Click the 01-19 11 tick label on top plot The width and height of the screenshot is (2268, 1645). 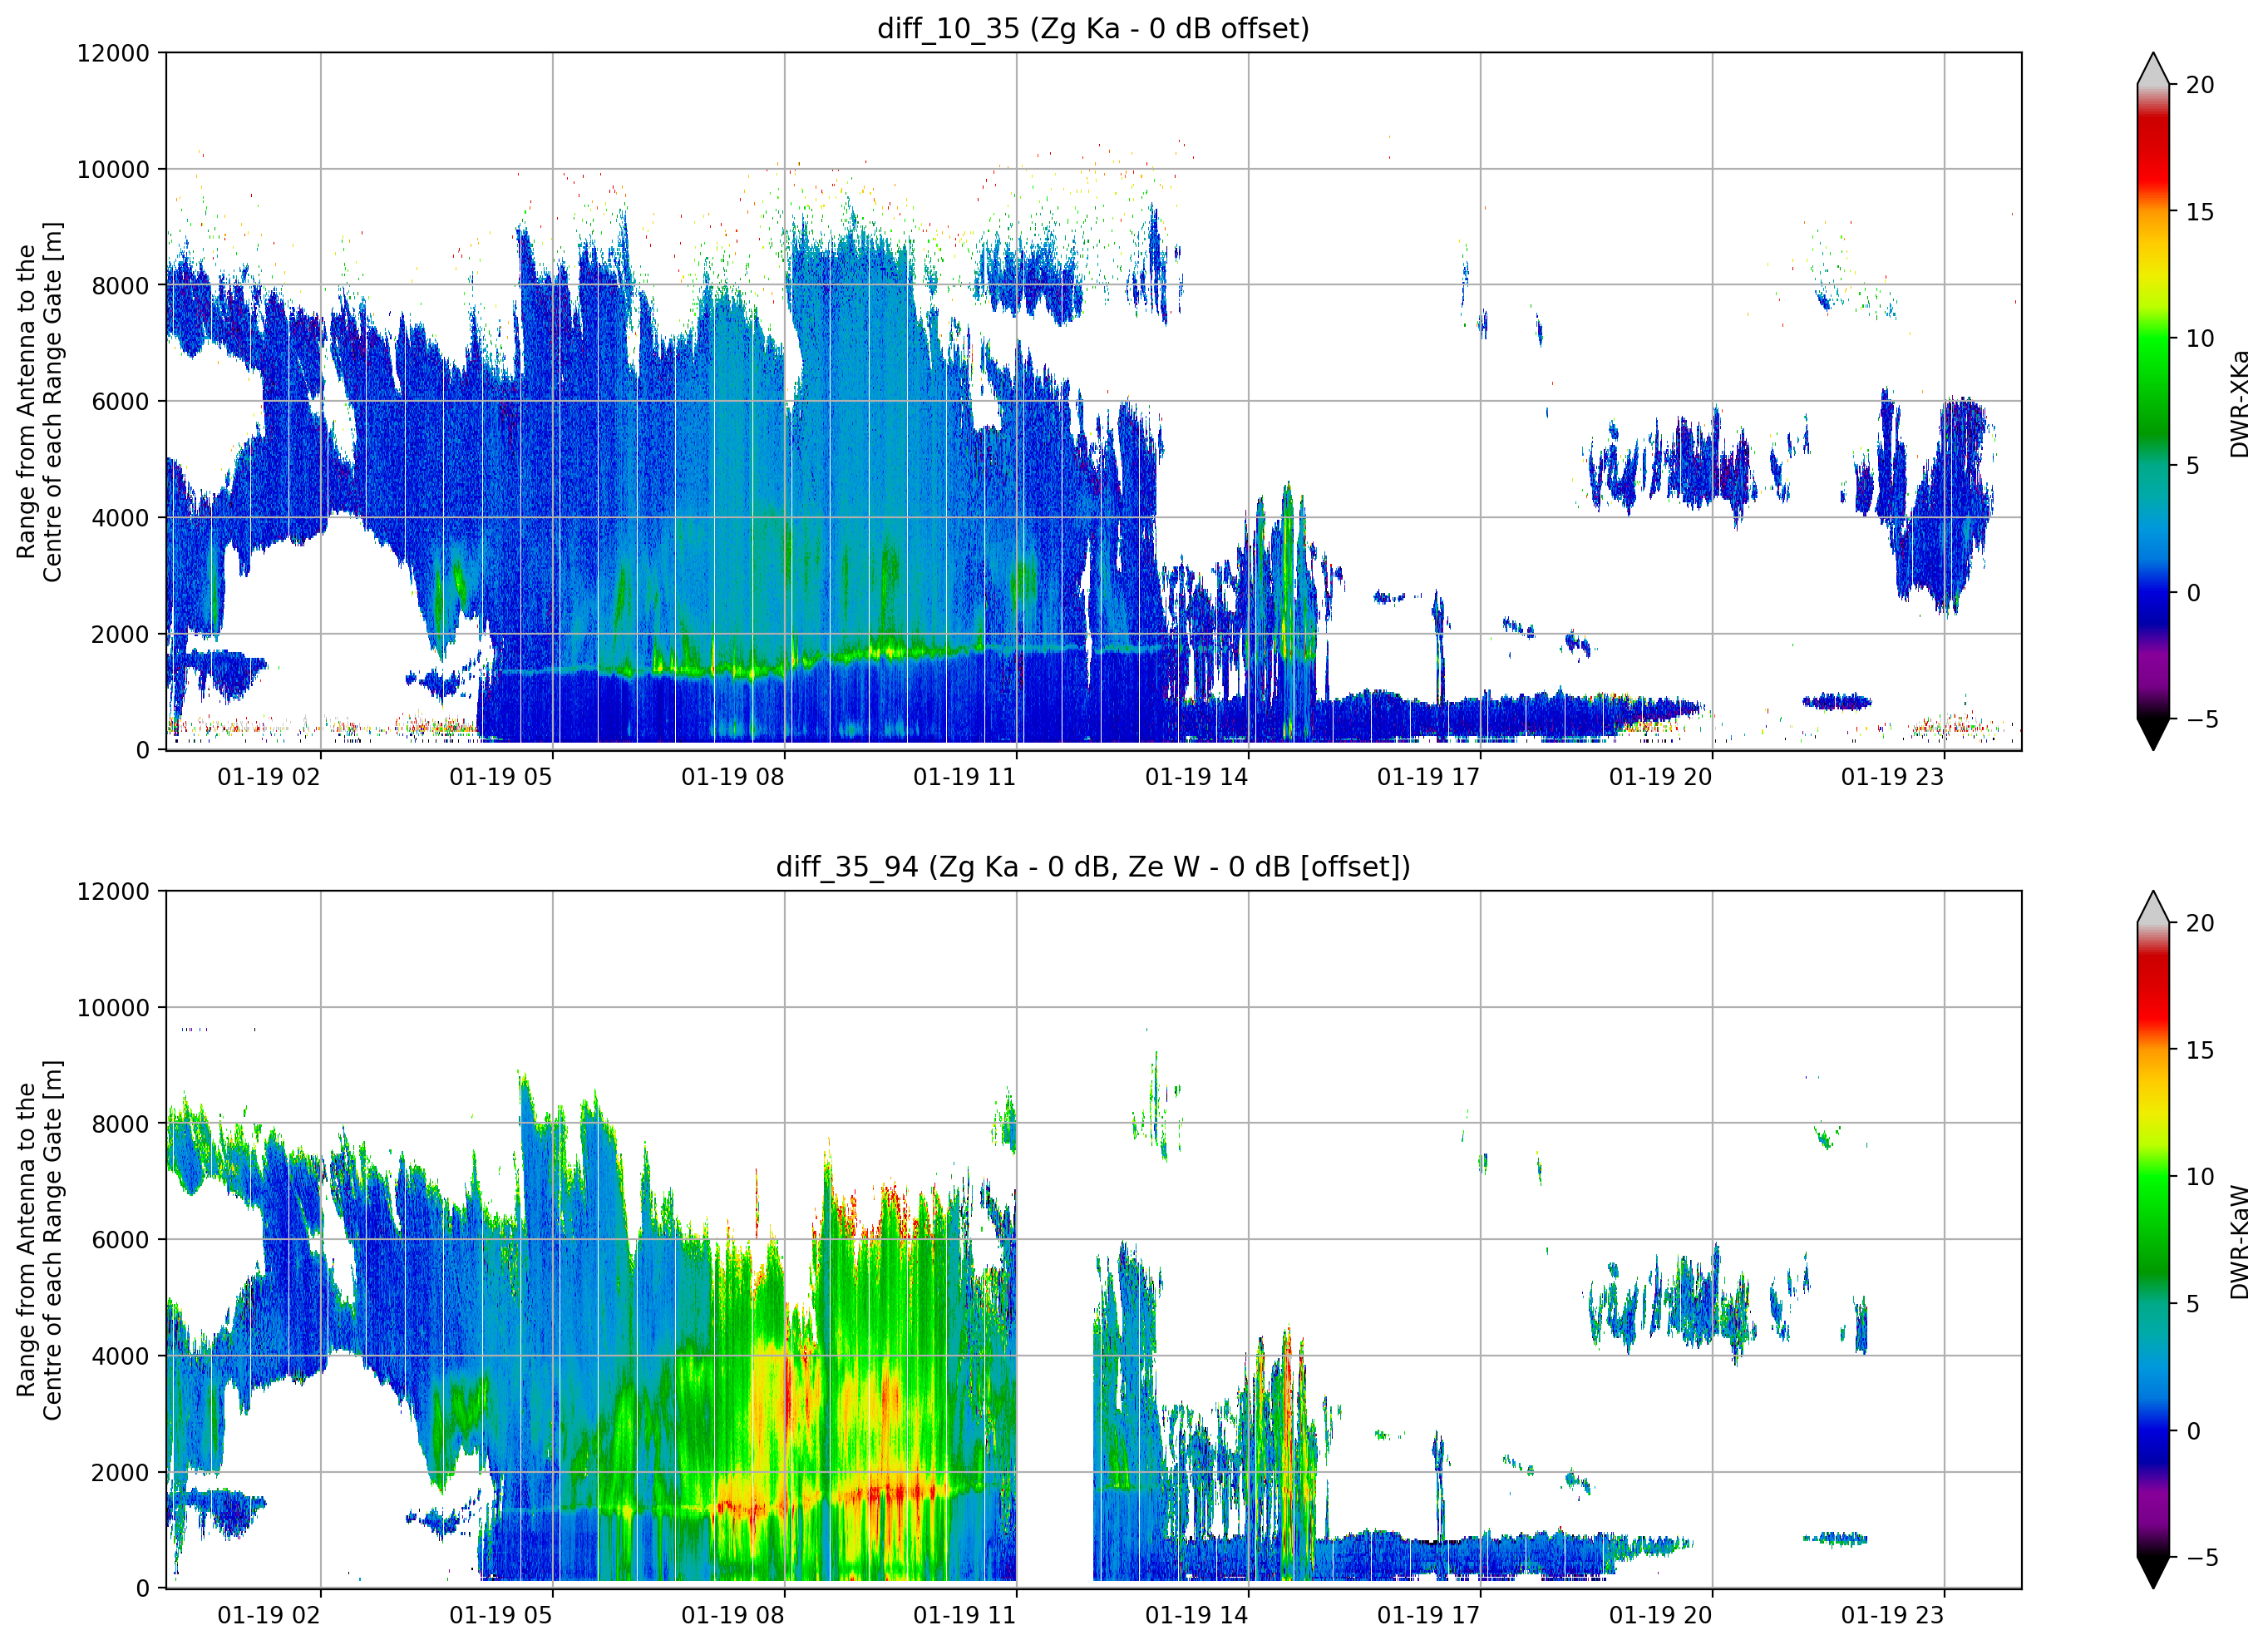[x=965, y=778]
